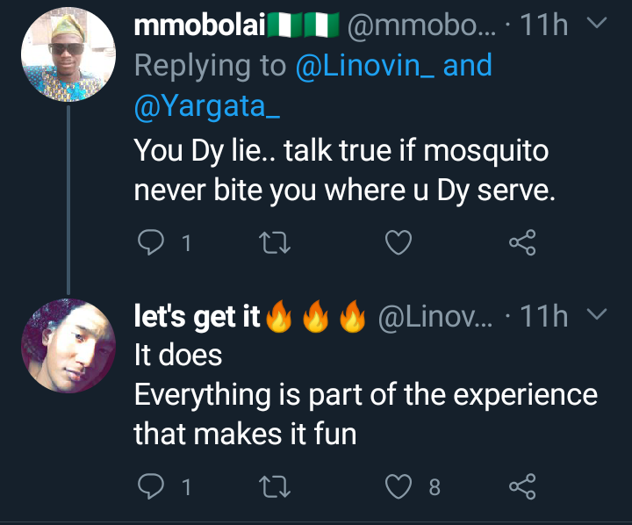Share the 'let's get it' tweet
Image resolution: width=632 pixels, height=525 pixels.
[x=522, y=486]
